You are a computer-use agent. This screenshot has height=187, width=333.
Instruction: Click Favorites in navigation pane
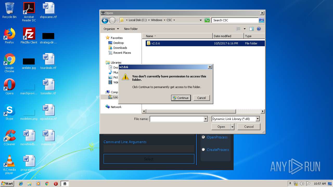tap(117, 38)
